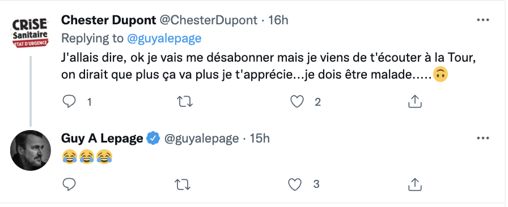Image resolution: width=508 pixels, height=207 pixels.
Task: Retweet Guy A Lepage's emoji tweet
Action: pos(183,185)
